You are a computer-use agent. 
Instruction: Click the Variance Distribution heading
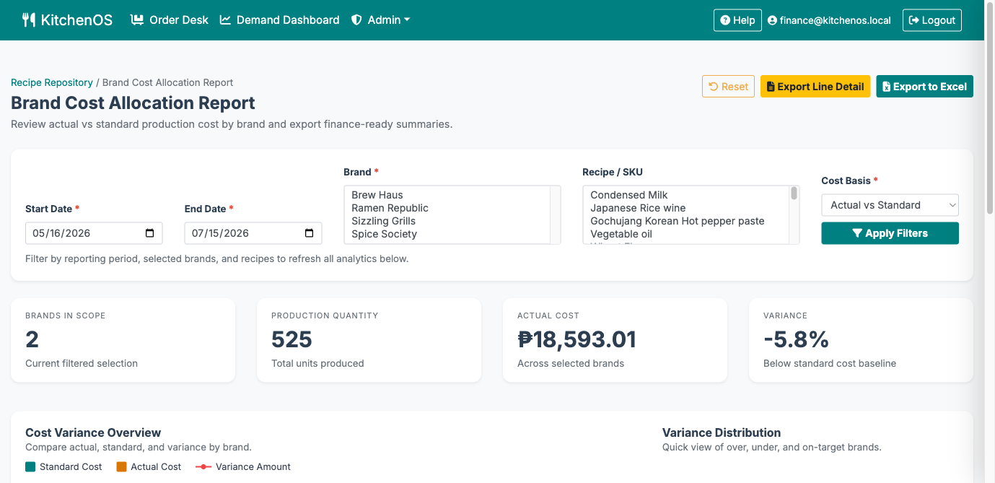[x=722, y=432]
